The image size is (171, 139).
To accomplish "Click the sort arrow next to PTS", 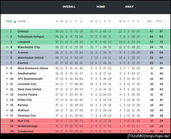I will [164, 21].
